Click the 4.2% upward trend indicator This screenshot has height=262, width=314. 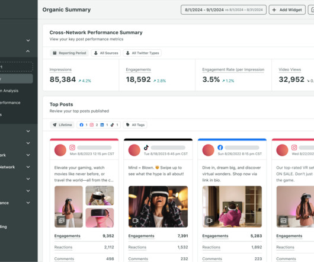click(85, 81)
